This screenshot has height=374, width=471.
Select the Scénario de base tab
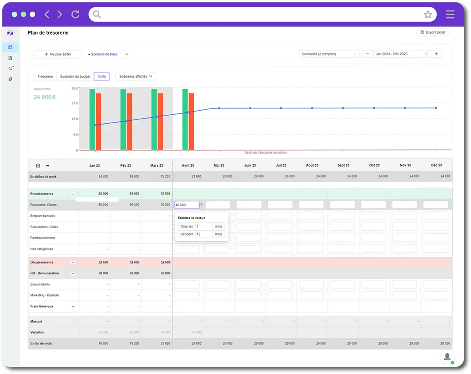click(103, 54)
